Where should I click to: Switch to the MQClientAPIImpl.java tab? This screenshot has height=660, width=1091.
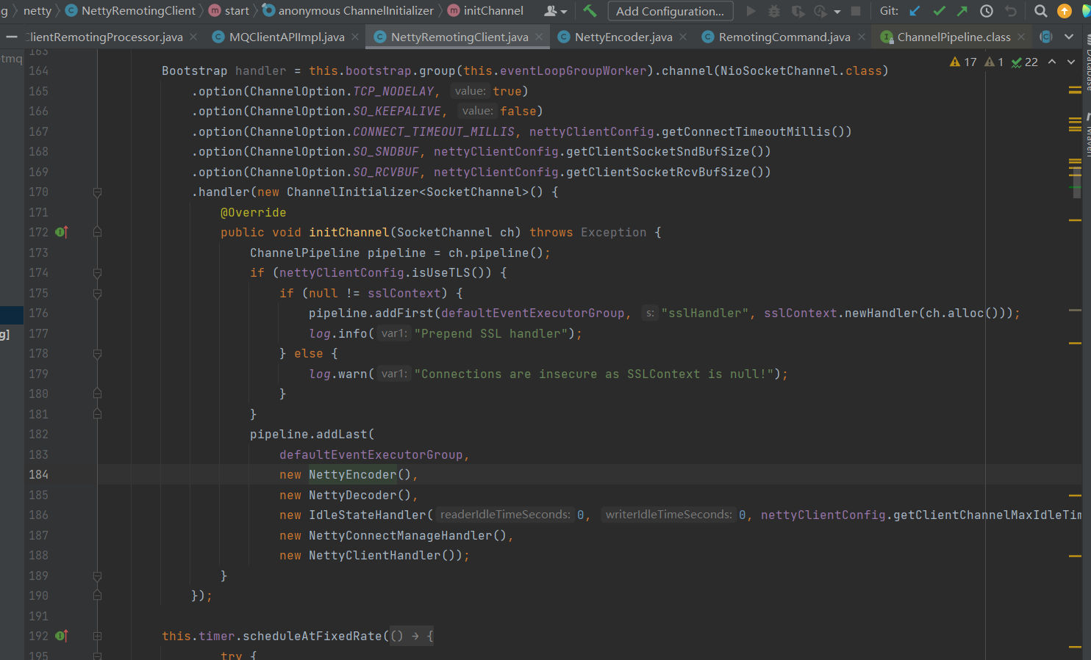point(286,37)
